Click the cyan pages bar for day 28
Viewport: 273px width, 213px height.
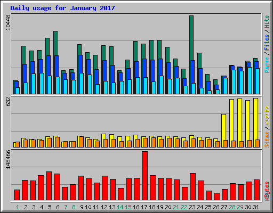pos(234,82)
